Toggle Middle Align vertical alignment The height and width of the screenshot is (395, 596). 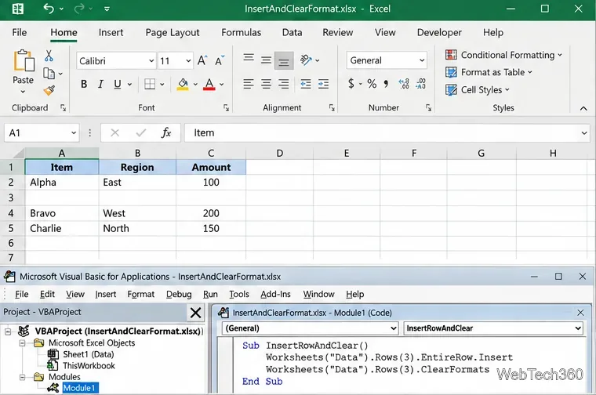[x=266, y=60]
